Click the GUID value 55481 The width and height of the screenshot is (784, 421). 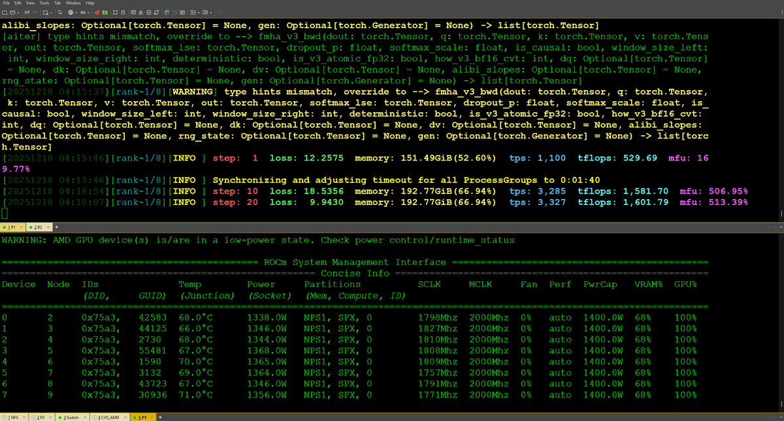pos(154,351)
